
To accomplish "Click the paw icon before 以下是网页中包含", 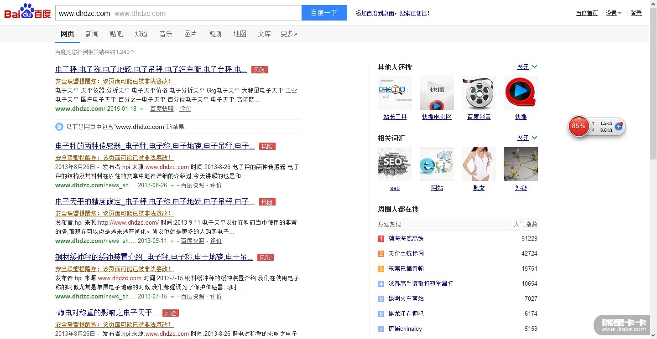I will coord(59,127).
